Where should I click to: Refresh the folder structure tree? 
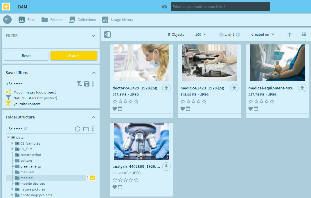tap(78, 129)
